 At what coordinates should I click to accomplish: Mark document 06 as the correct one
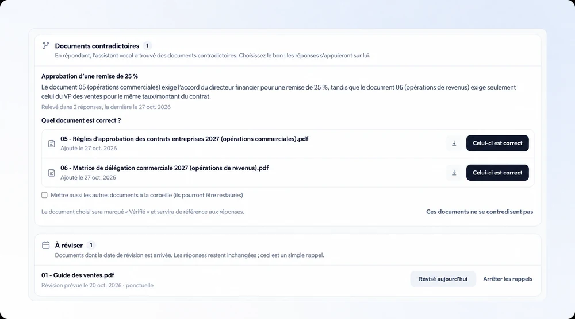[497, 173]
